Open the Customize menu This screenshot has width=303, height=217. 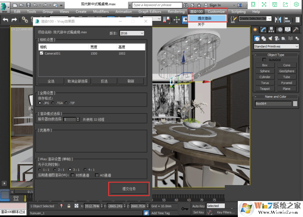(x=216, y=12)
